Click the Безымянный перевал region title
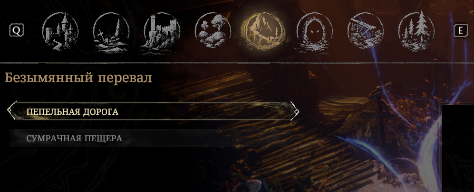 78,78
